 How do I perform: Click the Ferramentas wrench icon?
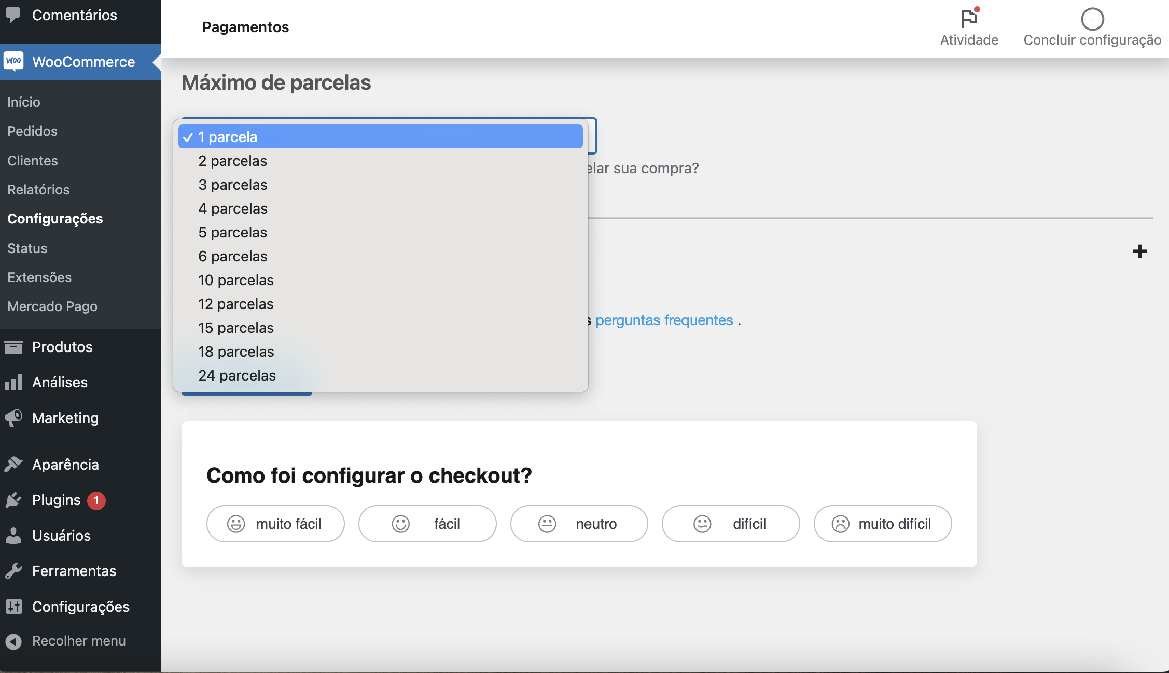click(13, 571)
